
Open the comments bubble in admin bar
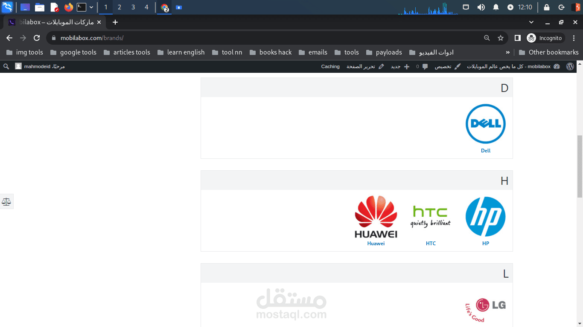point(422,66)
